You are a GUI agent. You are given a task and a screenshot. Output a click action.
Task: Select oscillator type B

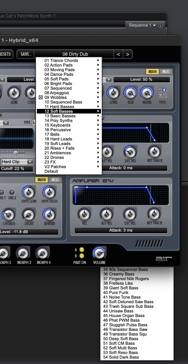pos(164,90)
